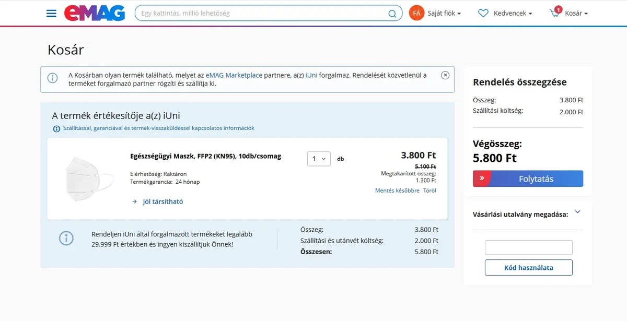Click the info icon beside shipping information
Screen dimensions: 627x321
tap(56, 128)
